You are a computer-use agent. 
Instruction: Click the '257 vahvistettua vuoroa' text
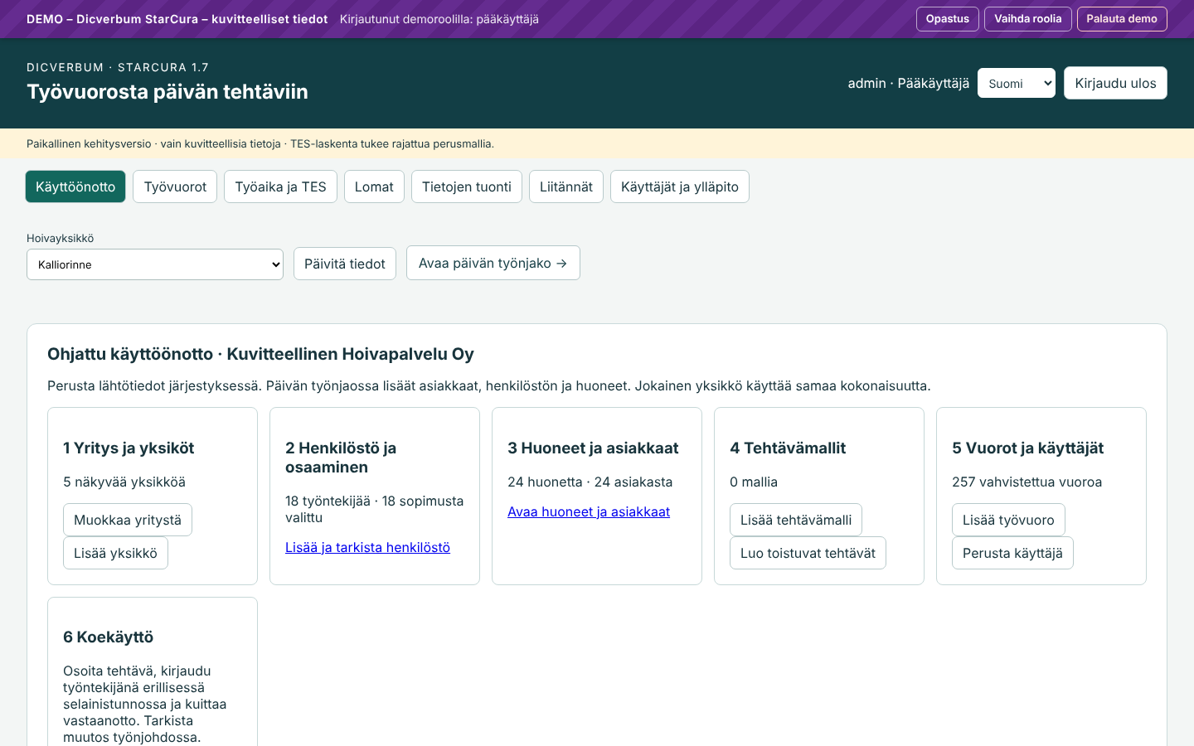[x=1027, y=482]
